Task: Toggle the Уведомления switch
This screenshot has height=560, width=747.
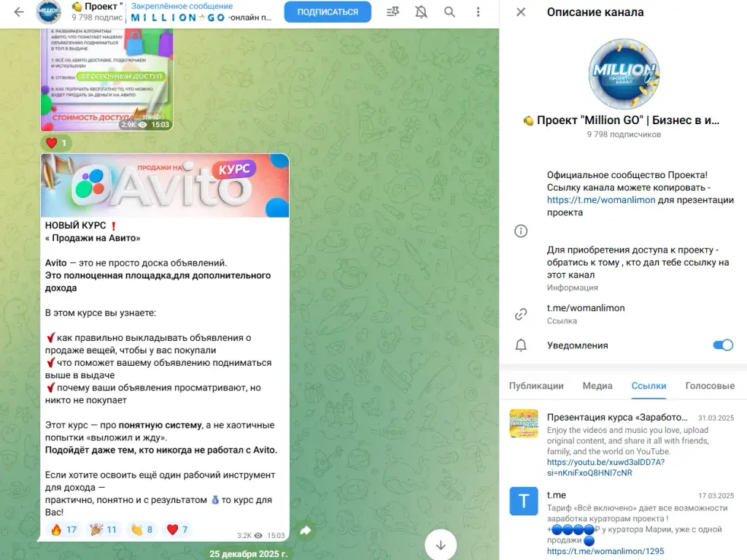Action: pyautogui.click(x=722, y=345)
